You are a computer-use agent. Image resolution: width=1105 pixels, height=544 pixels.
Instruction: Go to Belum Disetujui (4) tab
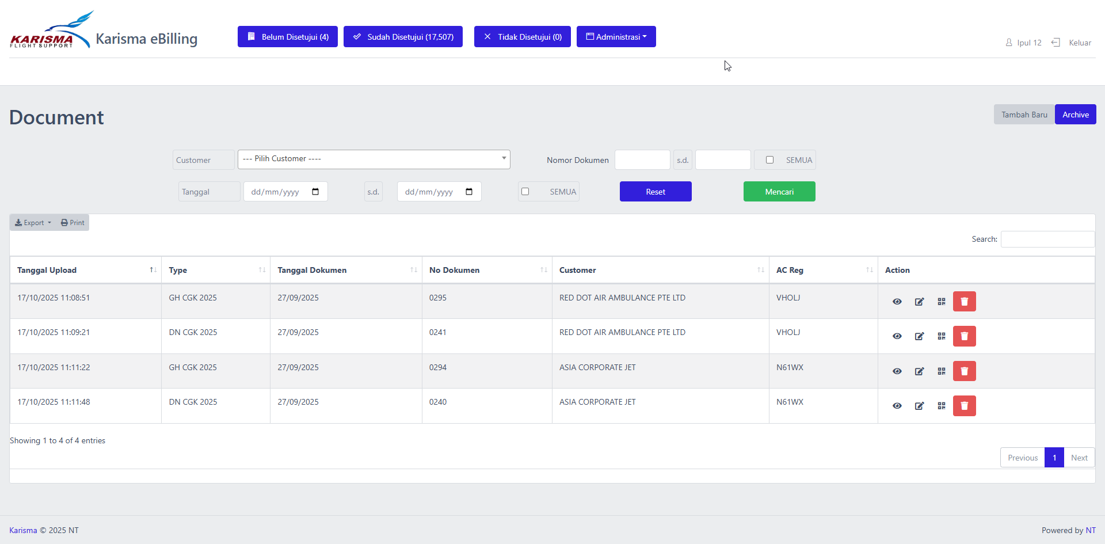[x=287, y=37]
